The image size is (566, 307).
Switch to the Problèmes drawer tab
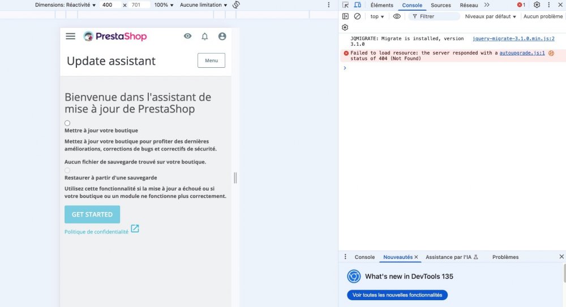[x=505, y=257]
